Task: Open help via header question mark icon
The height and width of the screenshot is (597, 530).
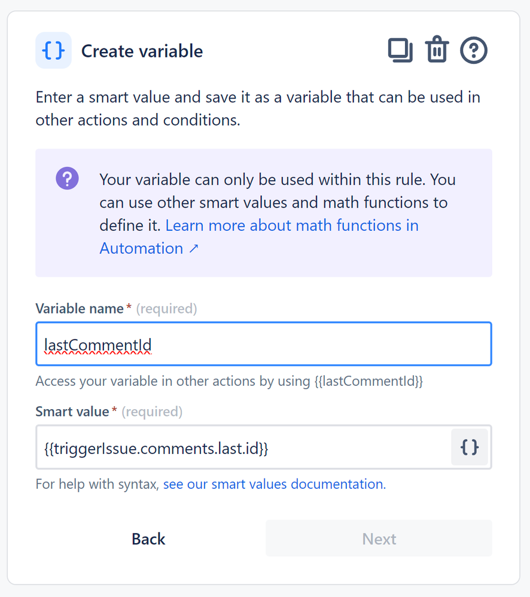Action: [x=474, y=50]
